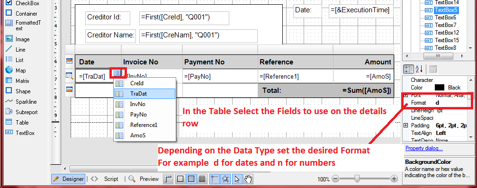Switch to the Preview tab

(x=144, y=179)
